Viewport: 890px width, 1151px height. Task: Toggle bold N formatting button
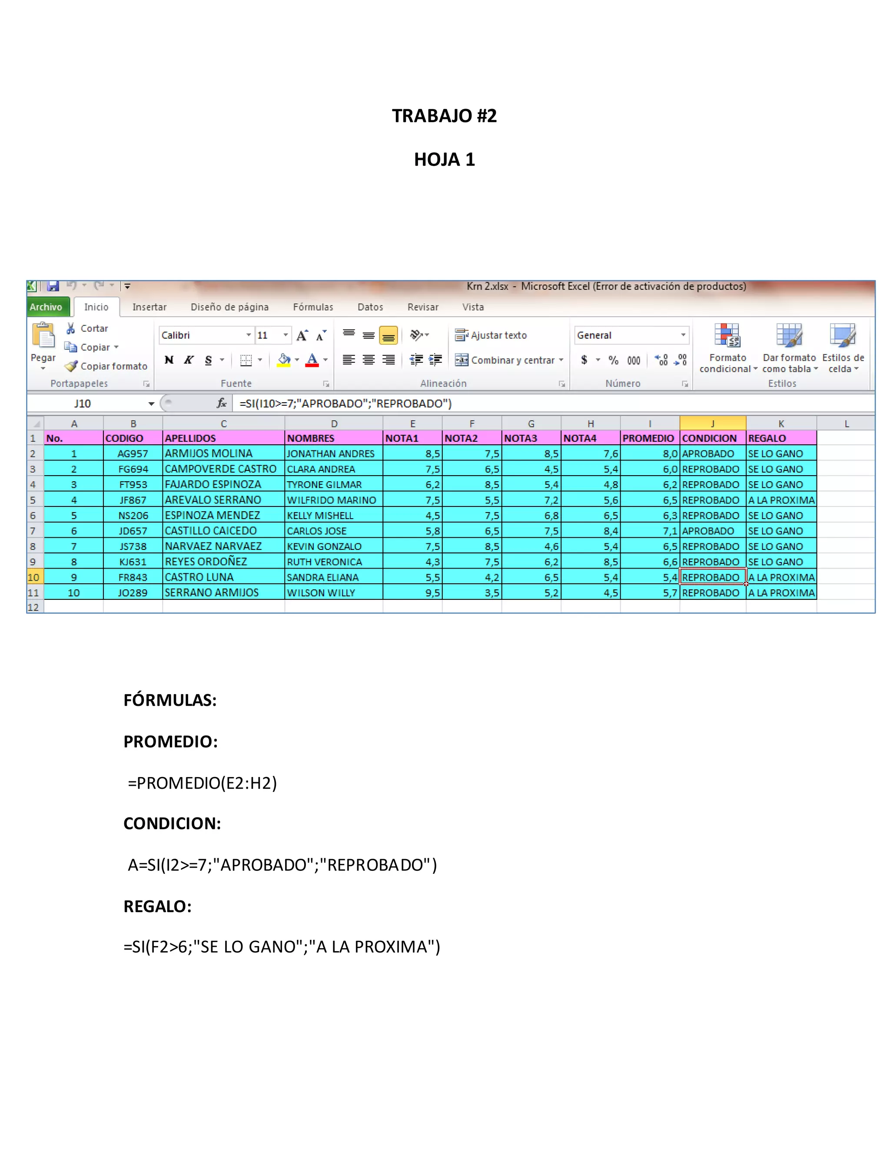(x=169, y=360)
